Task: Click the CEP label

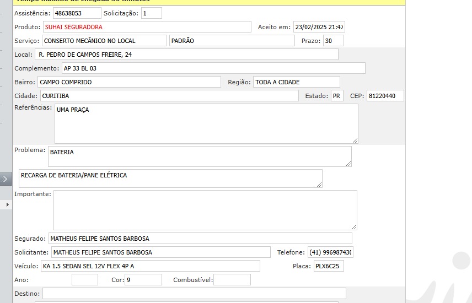Action: (357, 96)
